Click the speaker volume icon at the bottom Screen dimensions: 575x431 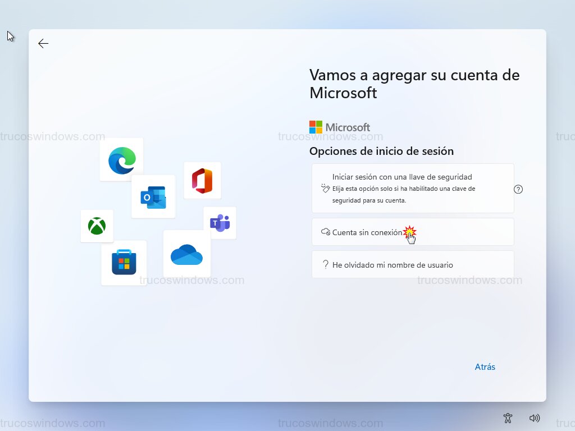coord(535,418)
